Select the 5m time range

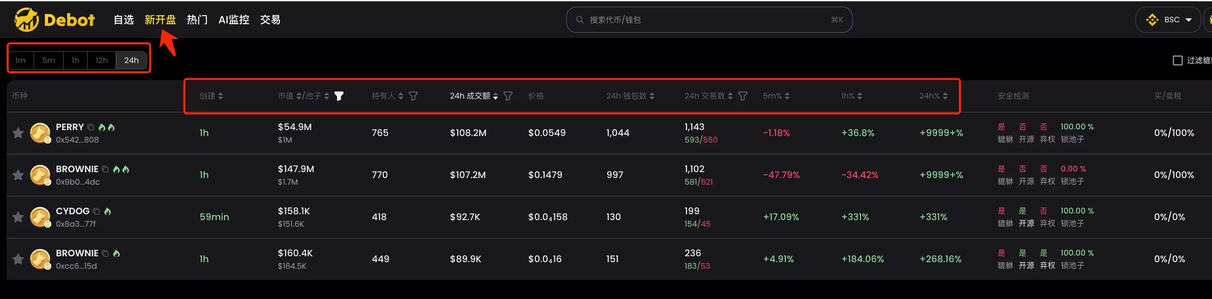[x=48, y=61]
